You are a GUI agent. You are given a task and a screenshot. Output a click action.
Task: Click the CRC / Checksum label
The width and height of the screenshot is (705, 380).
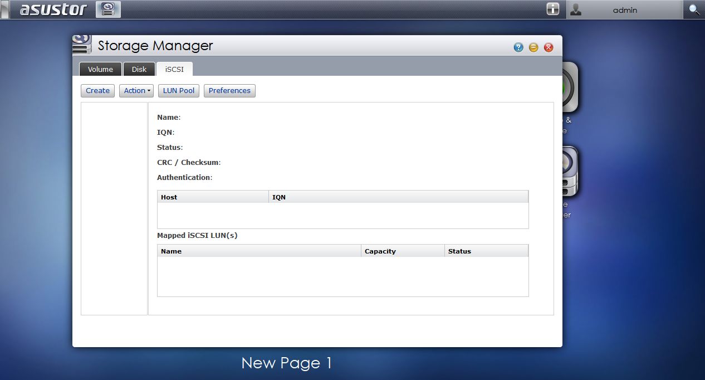pyautogui.click(x=189, y=163)
